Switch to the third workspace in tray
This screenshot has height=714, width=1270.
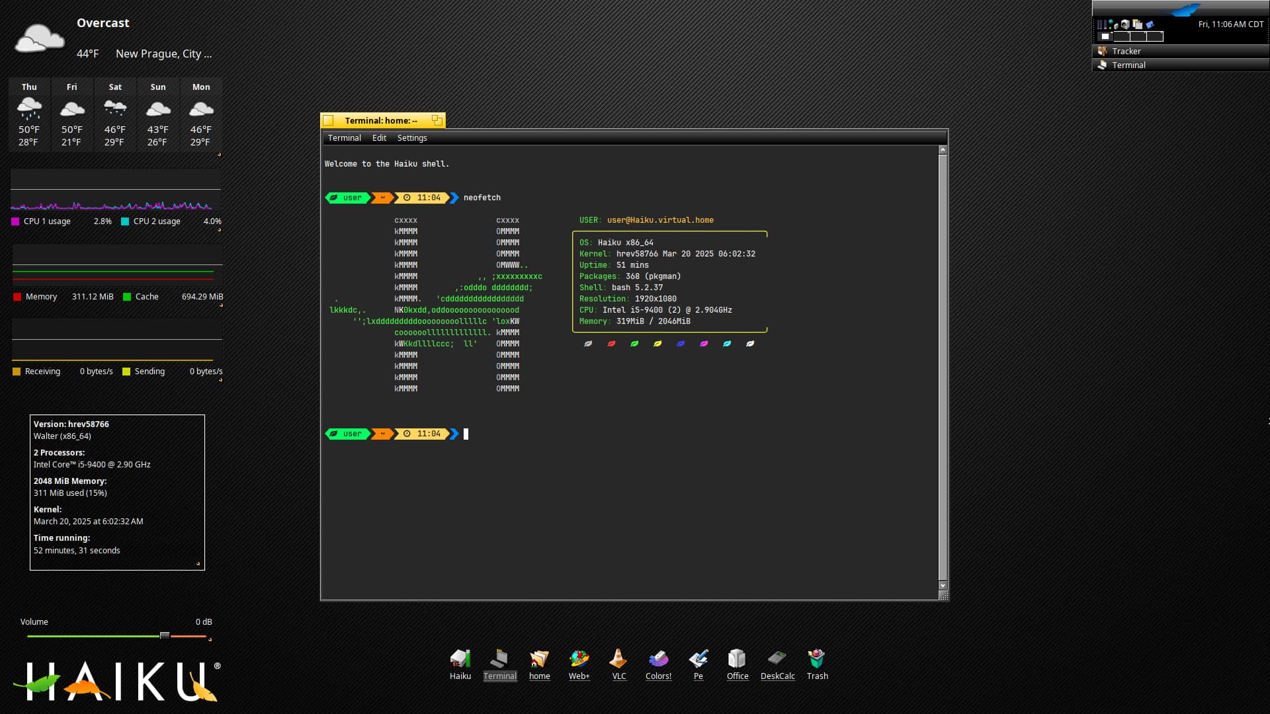tap(1138, 36)
